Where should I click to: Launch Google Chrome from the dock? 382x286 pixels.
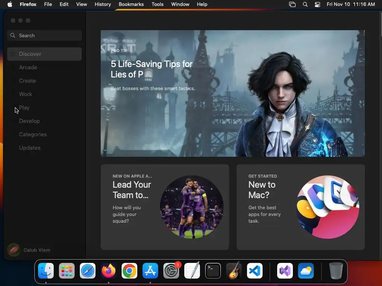coord(129,270)
